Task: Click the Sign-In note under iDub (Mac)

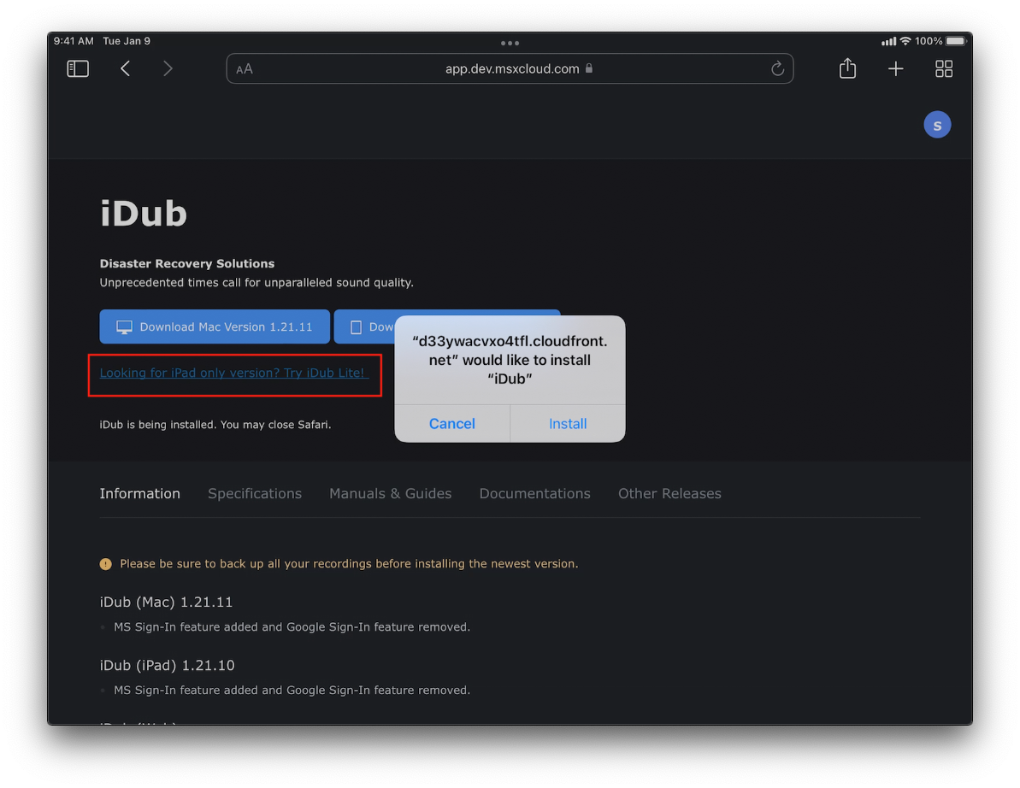Action: click(x=292, y=626)
